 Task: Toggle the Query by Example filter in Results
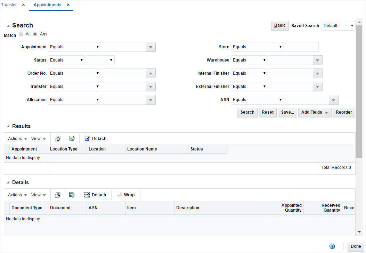[x=72, y=138]
